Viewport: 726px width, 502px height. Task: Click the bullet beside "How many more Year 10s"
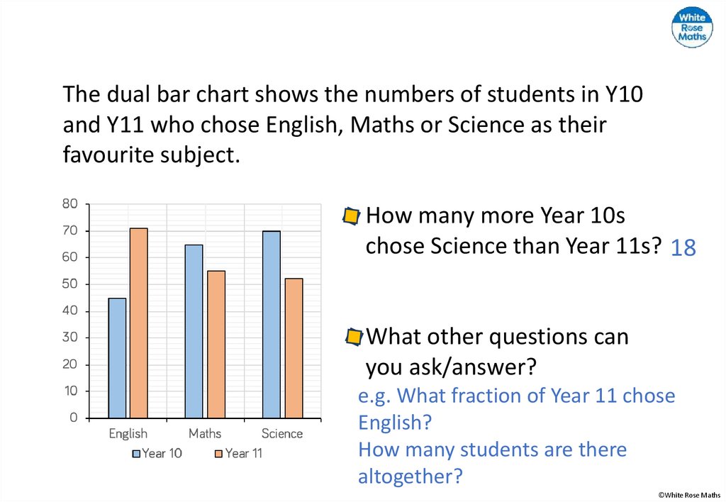point(351,216)
